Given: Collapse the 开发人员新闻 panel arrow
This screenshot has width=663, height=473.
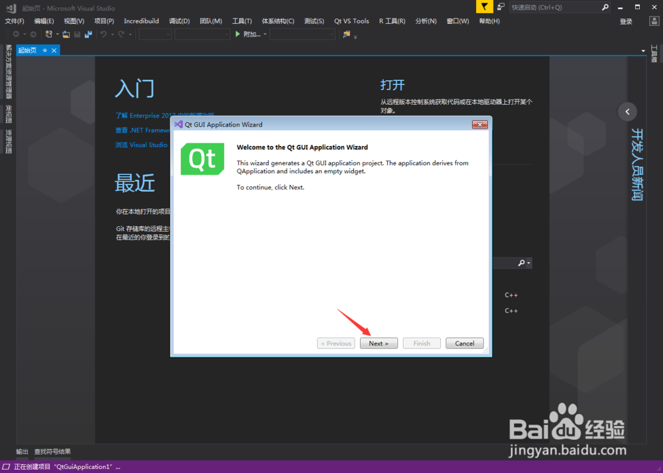Looking at the screenshot, I should (627, 111).
